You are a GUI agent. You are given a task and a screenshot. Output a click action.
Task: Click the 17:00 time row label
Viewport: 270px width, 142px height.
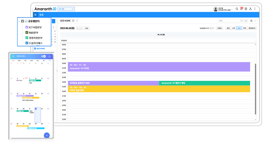tap(64, 96)
